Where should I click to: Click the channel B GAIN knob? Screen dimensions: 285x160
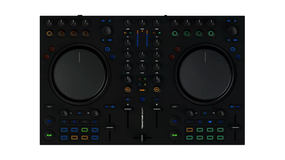tap(157, 23)
